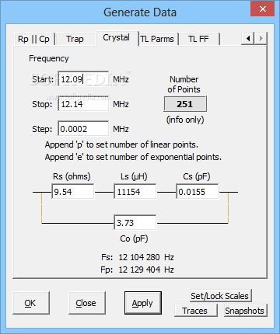Click the left arrow to show earlier tabs

(x=248, y=39)
